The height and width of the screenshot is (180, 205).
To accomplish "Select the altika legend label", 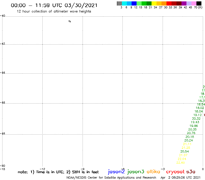I will click(x=153, y=171).
